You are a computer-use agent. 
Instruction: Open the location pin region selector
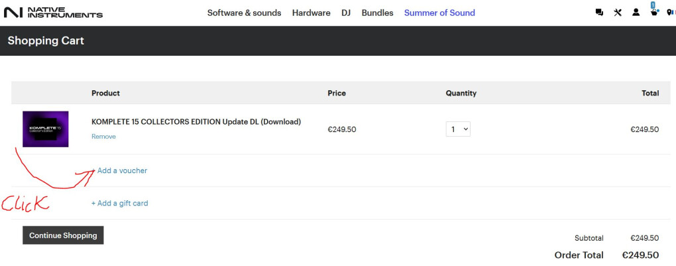pyautogui.click(x=670, y=13)
